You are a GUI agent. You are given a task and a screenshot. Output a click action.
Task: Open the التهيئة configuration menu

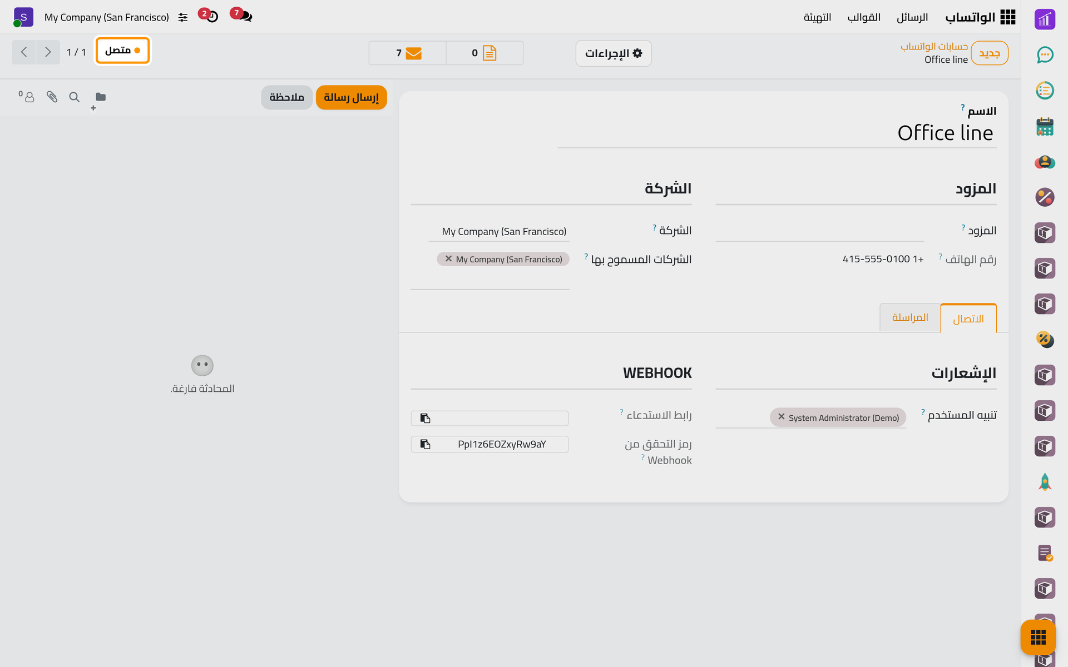[817, 17]
